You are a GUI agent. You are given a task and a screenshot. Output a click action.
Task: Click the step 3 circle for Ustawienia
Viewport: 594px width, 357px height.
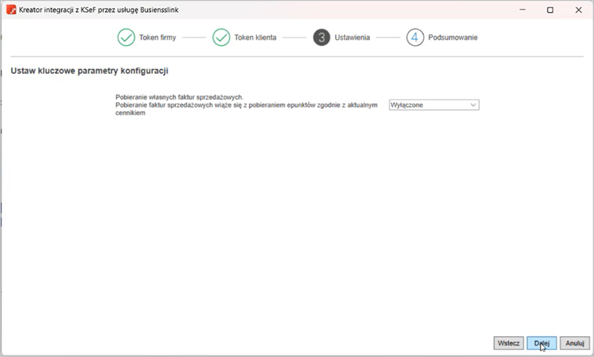point(322,38)
